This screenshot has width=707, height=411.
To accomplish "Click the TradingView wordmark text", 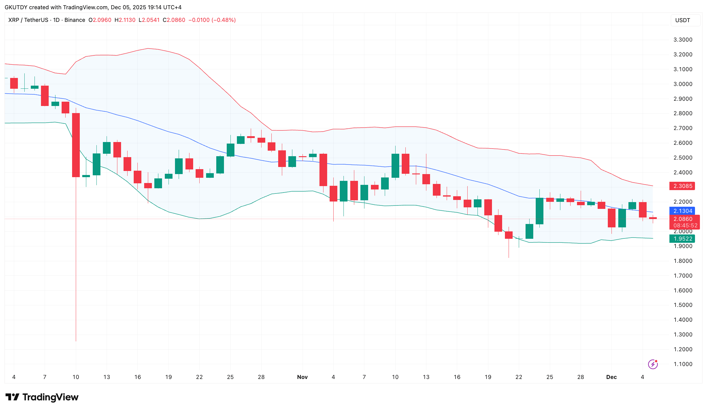I will tap(51, 397).
